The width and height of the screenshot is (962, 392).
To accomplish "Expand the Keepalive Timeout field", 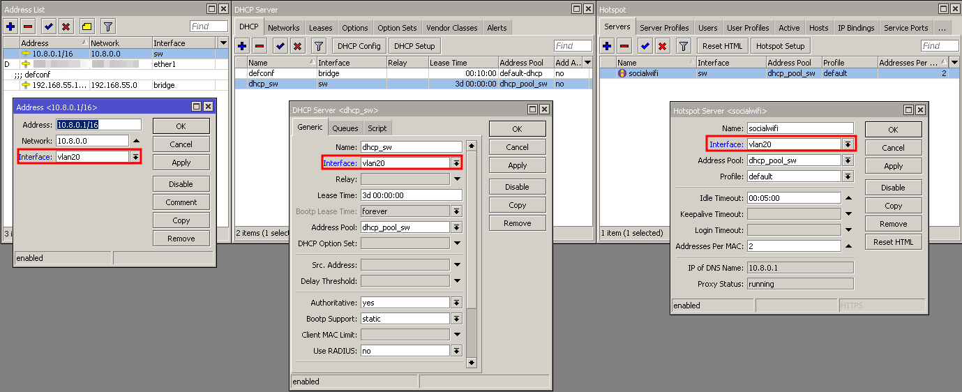I will (848, 215).
